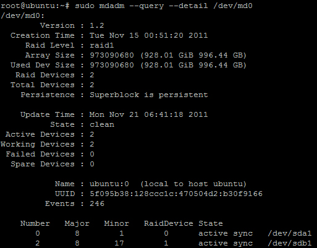Screen dimensions: 317x248
Task: Select the raid1 Raid Level value
Action: pyautogui.click(x=102, y=45)
